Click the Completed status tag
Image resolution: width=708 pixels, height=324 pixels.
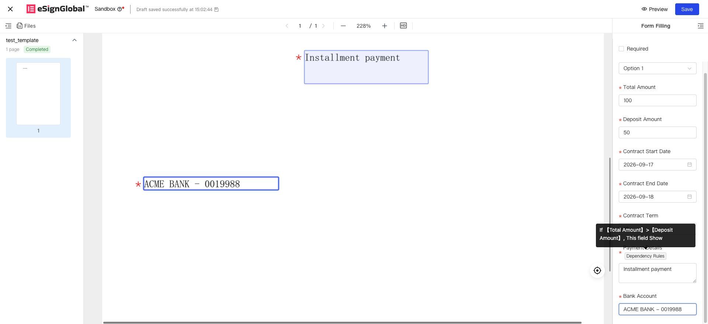click(x=37, y=49)
